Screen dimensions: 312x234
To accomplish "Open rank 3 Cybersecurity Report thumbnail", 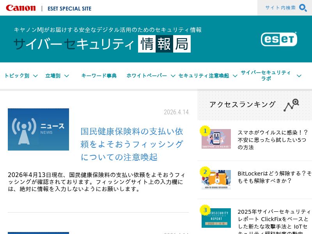I will click(x=216, y=218).
